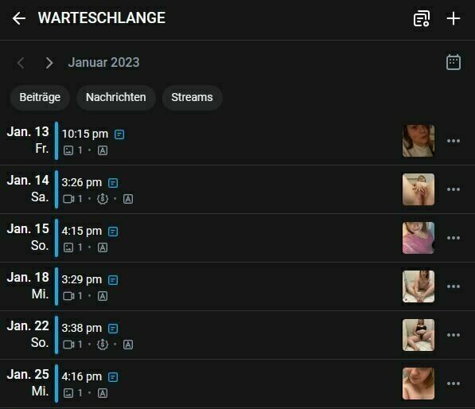Screen dimensions: 475x409
Task: Filter by Beiträge
Action: click(x=40, y=98)
